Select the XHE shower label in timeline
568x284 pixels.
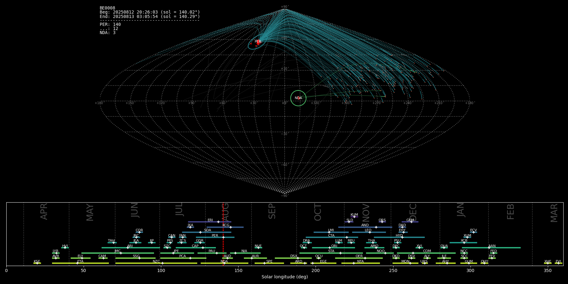548,262
